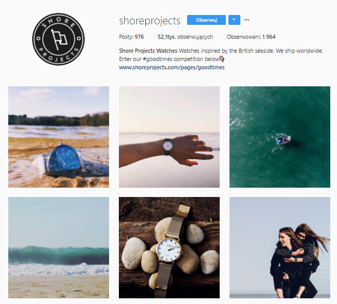Click the small boat in the aerial sea photo
This screenshot has height=304, width=337.
283,140
